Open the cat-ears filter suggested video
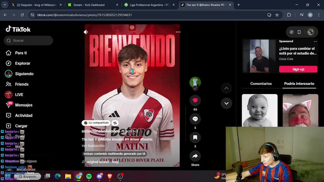This screenshot has height=182, width=324. click(300, 110)
